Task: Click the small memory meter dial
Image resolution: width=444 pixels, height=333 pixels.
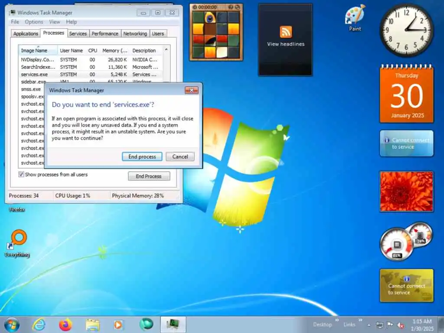Action: pos(421,234)
